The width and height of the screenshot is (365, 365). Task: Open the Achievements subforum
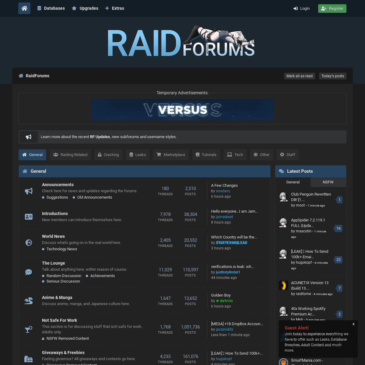tap(103, 276)
